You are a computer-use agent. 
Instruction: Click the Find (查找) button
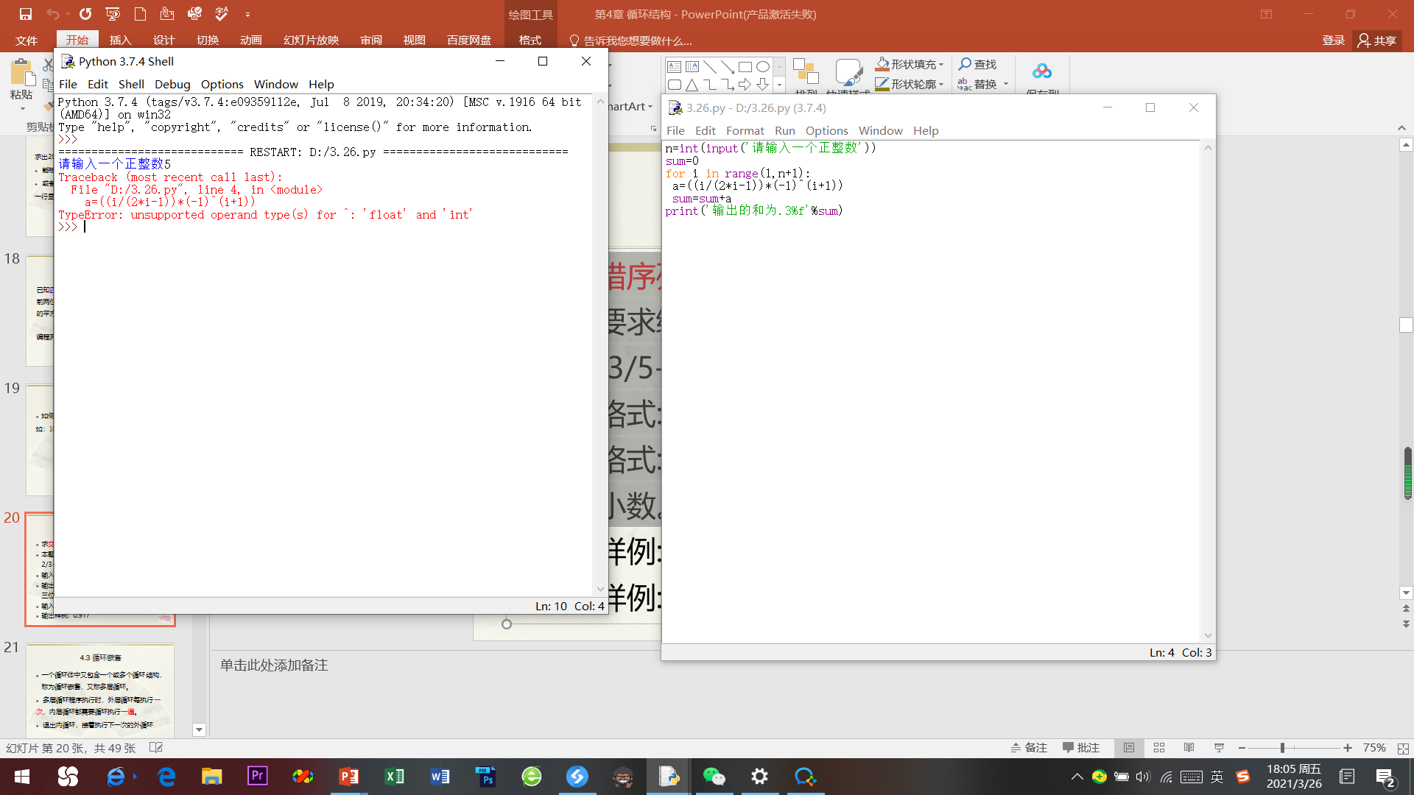(x=977, y=65)
